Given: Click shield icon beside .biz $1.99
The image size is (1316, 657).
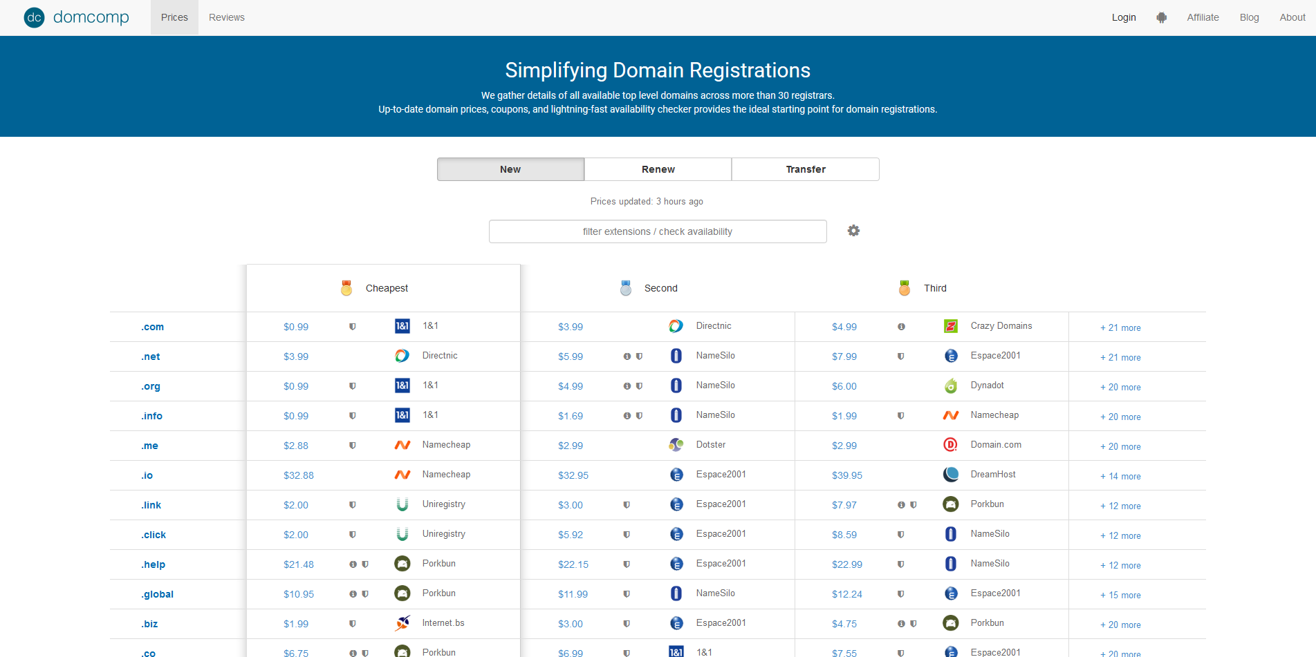Looking at the screenshot, I should pos(353,624).
